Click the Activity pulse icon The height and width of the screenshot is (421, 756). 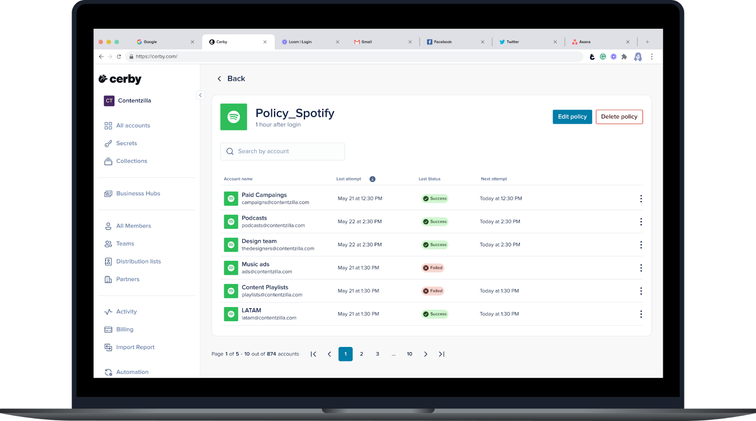[108, 312]
